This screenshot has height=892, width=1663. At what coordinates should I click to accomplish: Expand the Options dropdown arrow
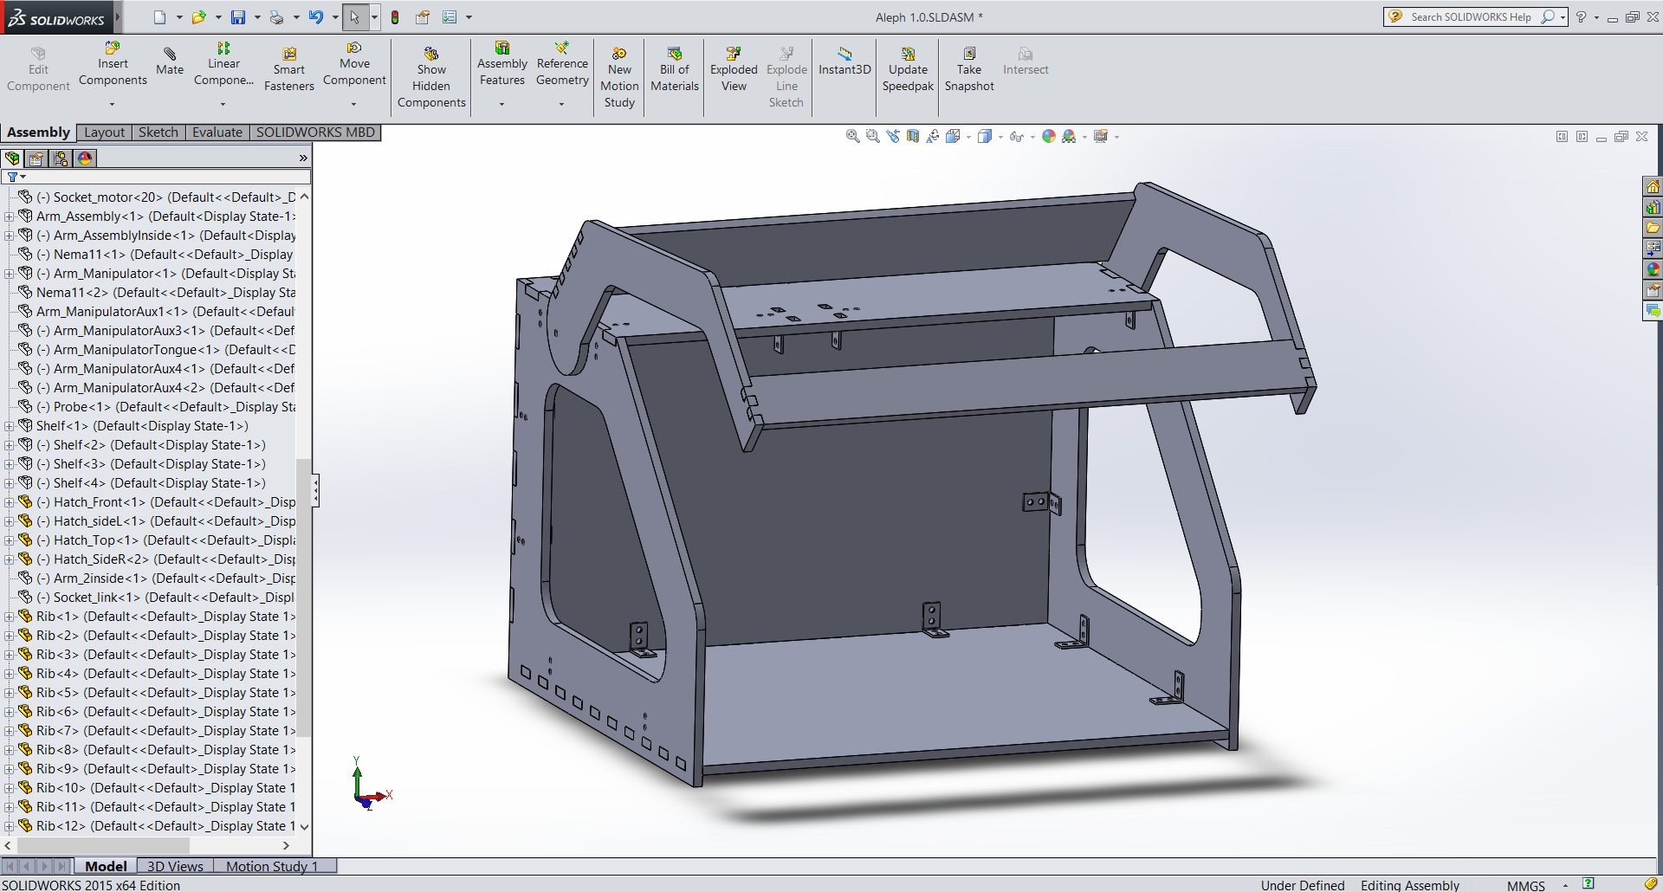tap(469, 16)
